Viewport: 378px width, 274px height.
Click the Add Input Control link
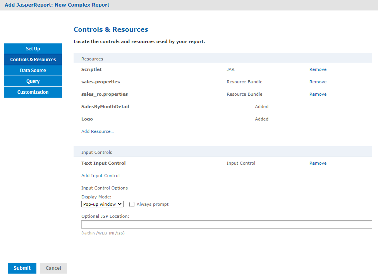point(102,176)
